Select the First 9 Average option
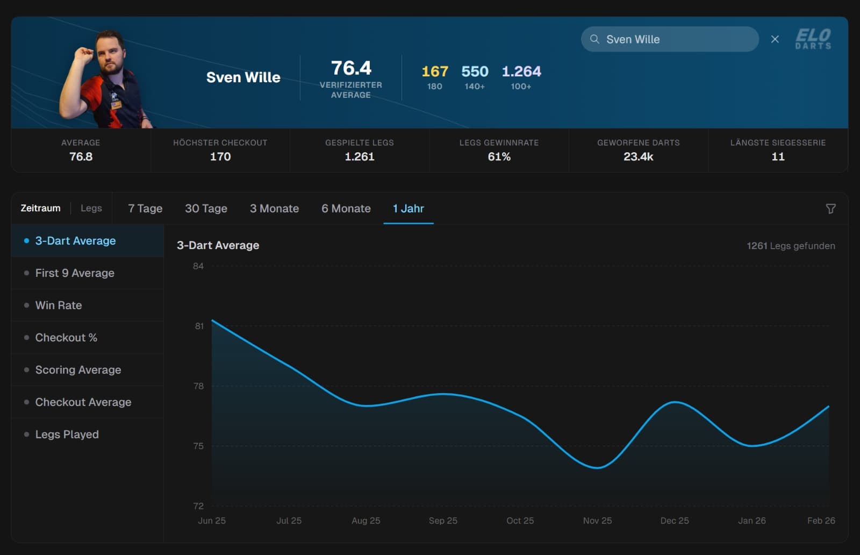The height and width of the screenshot is (555, 860). (x=74, y=273)
